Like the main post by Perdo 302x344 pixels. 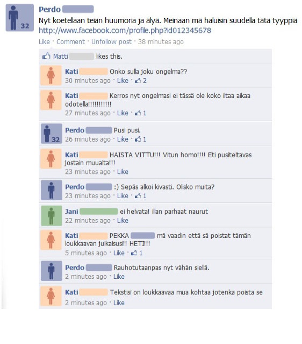(x=44, y=41)
